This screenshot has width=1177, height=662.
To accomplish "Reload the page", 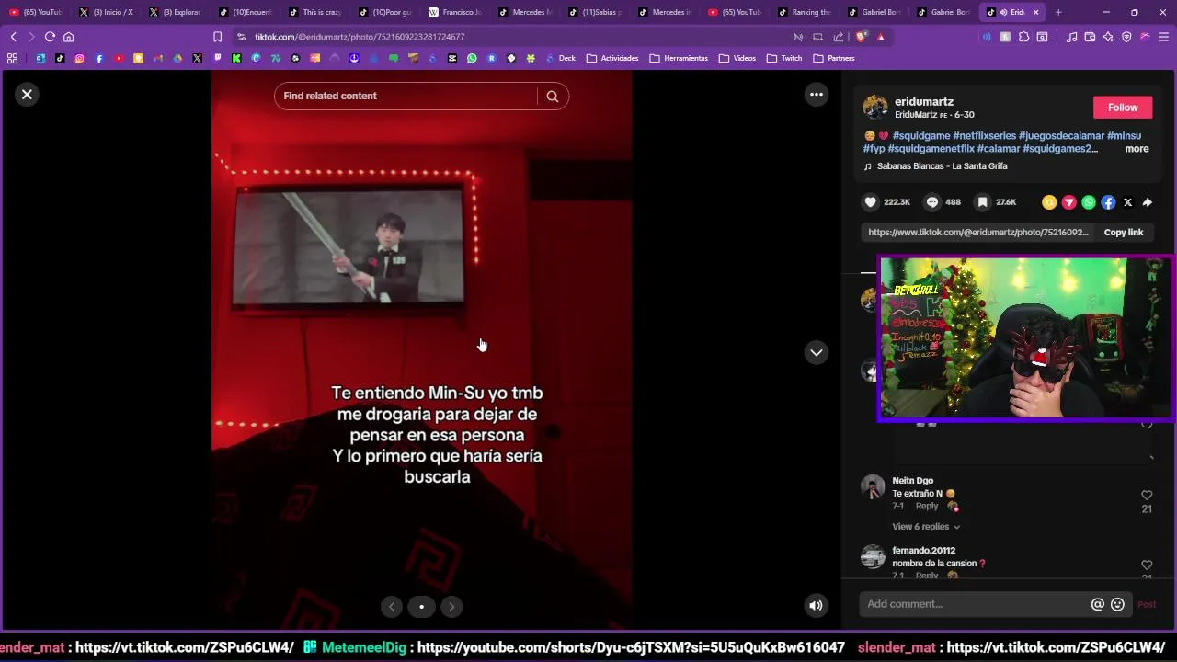I will (50, 37).
